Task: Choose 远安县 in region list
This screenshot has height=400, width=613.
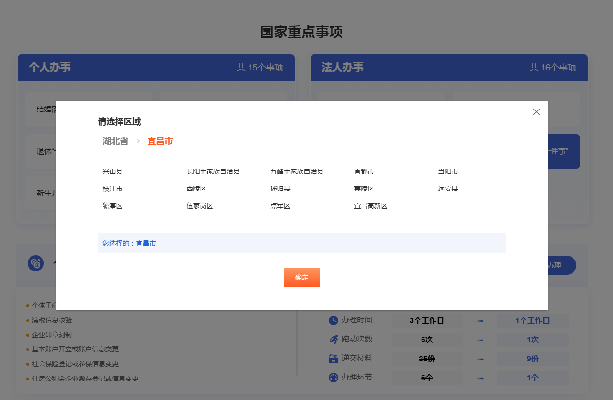Action: [448, 189]
